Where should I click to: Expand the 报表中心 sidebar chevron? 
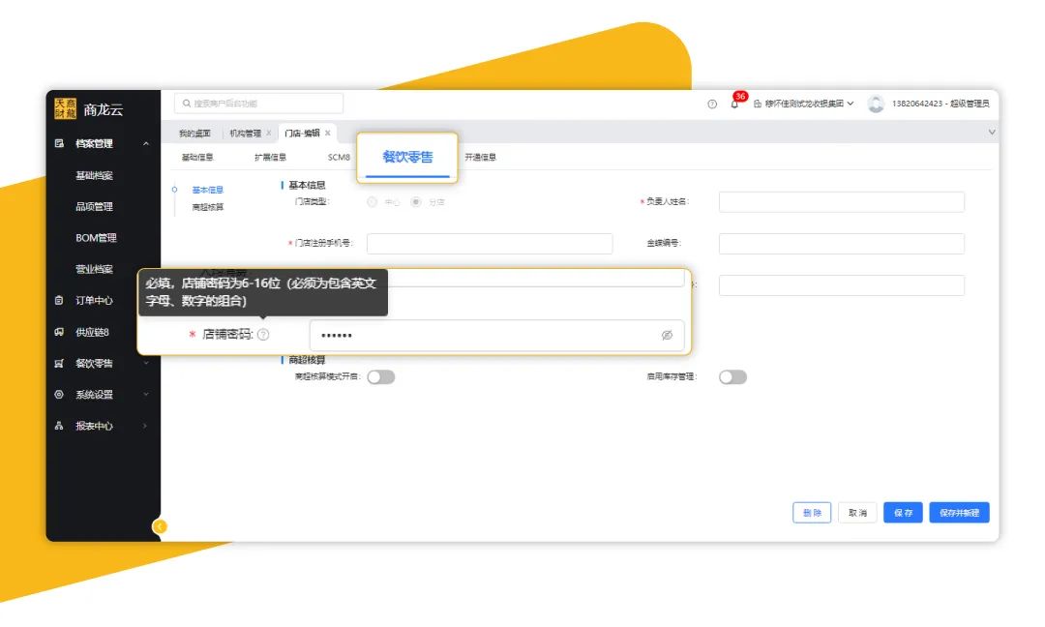(146, 426)
